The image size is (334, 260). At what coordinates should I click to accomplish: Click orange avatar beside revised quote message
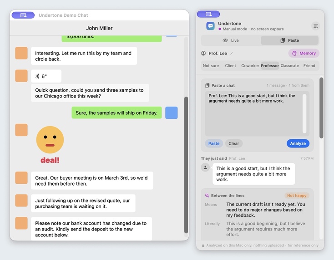[21, 201]
